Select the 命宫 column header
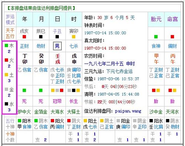This screenshot has height=146, width=185. click(x=172, y=19)
